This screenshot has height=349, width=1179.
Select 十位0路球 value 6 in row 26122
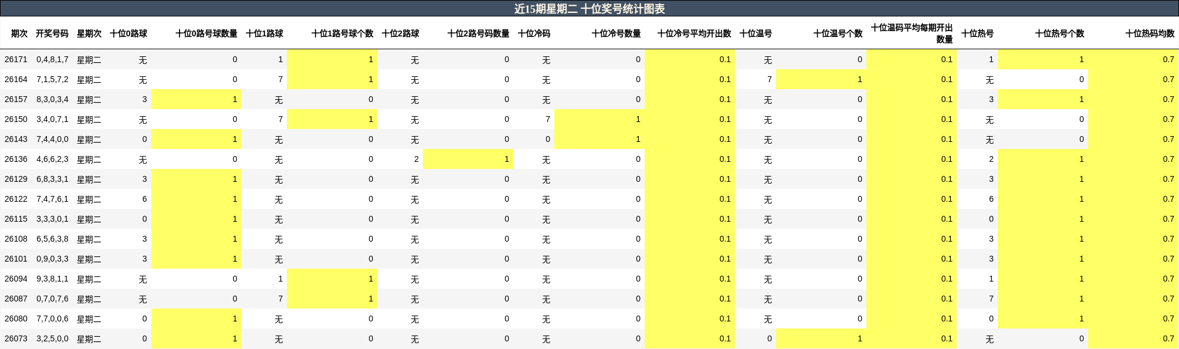click(144, 199)
